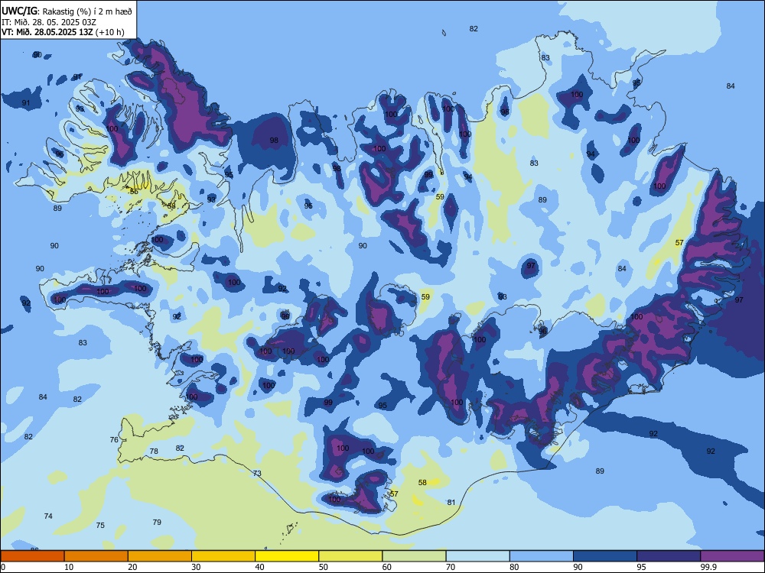Viewport: 765px width, 573px height.
Task: Select the humidity value '74' over the sea
Action: [x=48, y=516]
